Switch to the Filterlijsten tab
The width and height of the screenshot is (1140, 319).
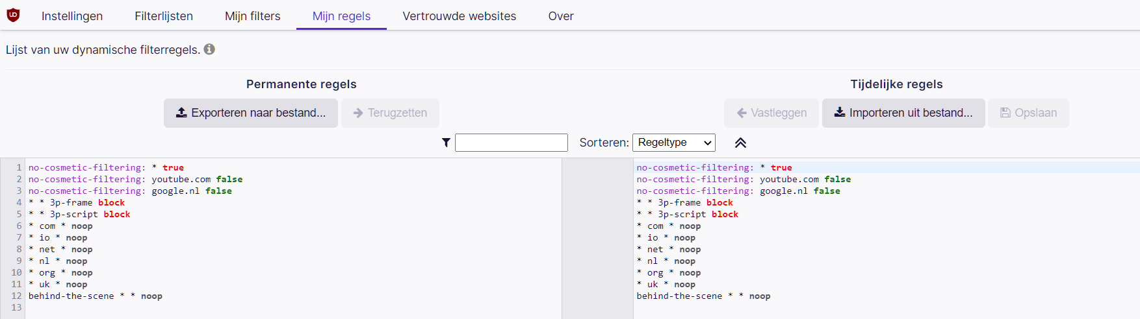(x=164, y=16)
